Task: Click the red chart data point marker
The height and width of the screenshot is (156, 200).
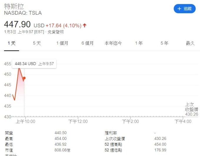Action: [x=24, y=78]
